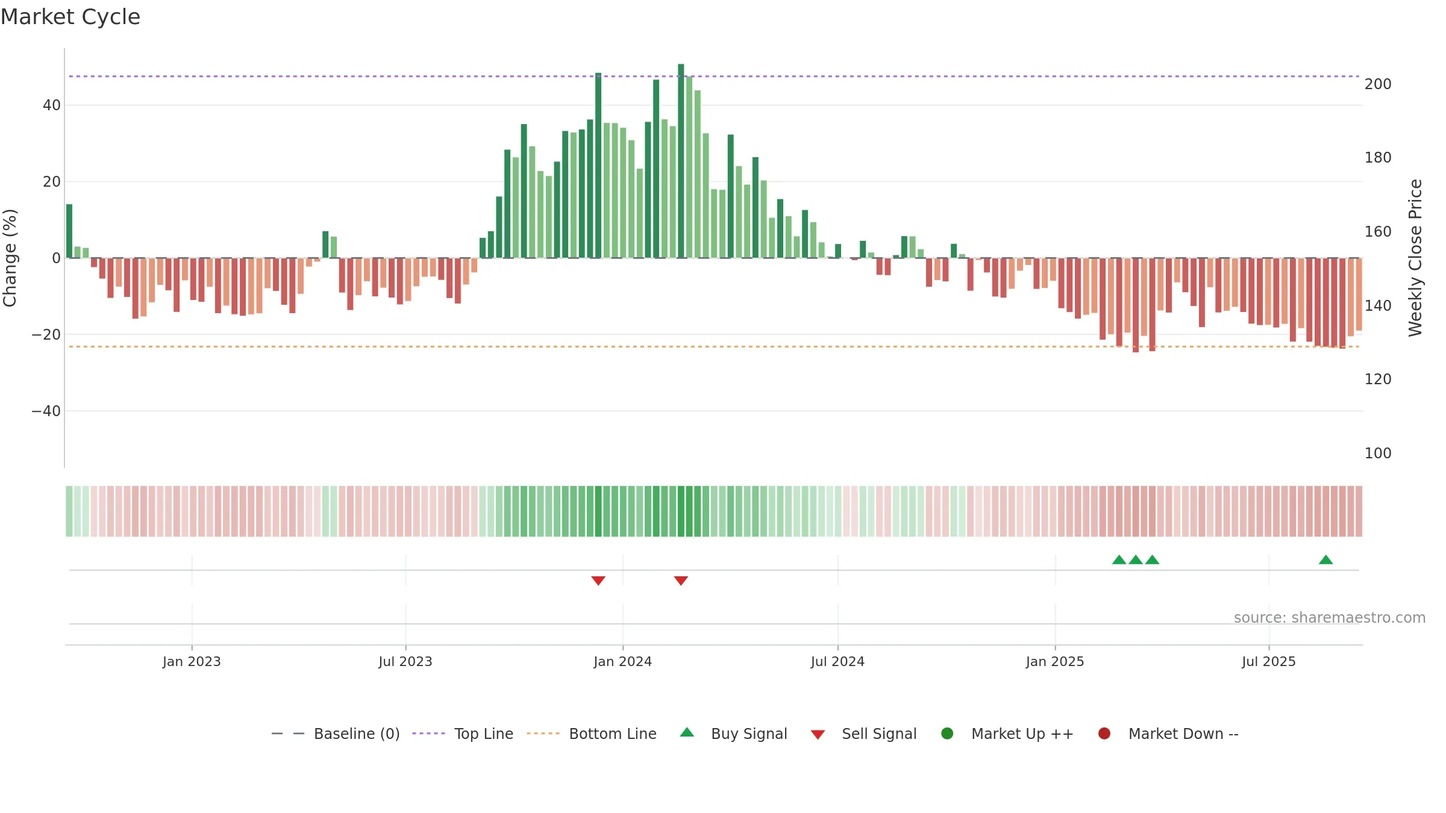
Task: Select the sell signal triangle after Jan 2024
Action: pos(681,581)
